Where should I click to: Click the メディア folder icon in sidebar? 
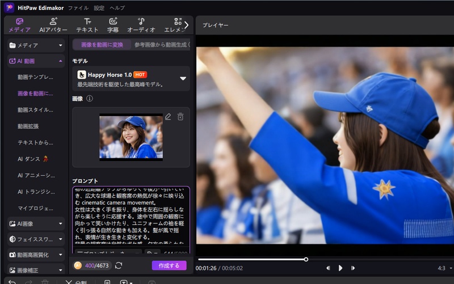click(x=12, y=45)
